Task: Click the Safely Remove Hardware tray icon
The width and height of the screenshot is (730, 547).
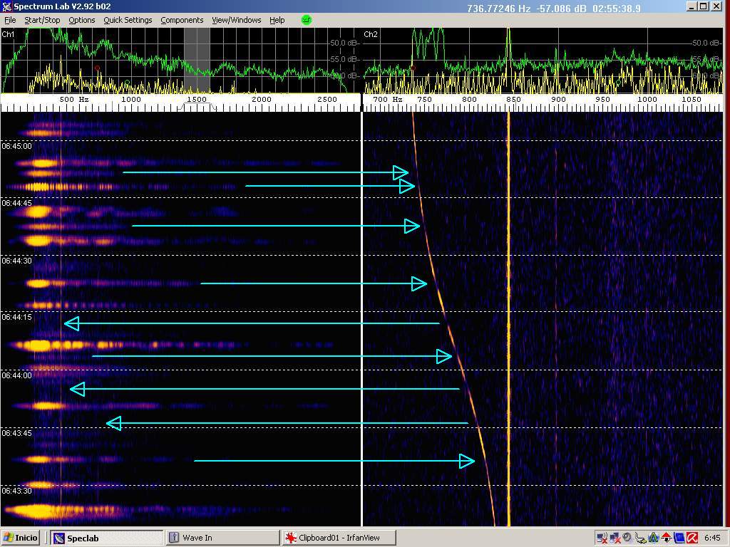Action: click(640, 538)
